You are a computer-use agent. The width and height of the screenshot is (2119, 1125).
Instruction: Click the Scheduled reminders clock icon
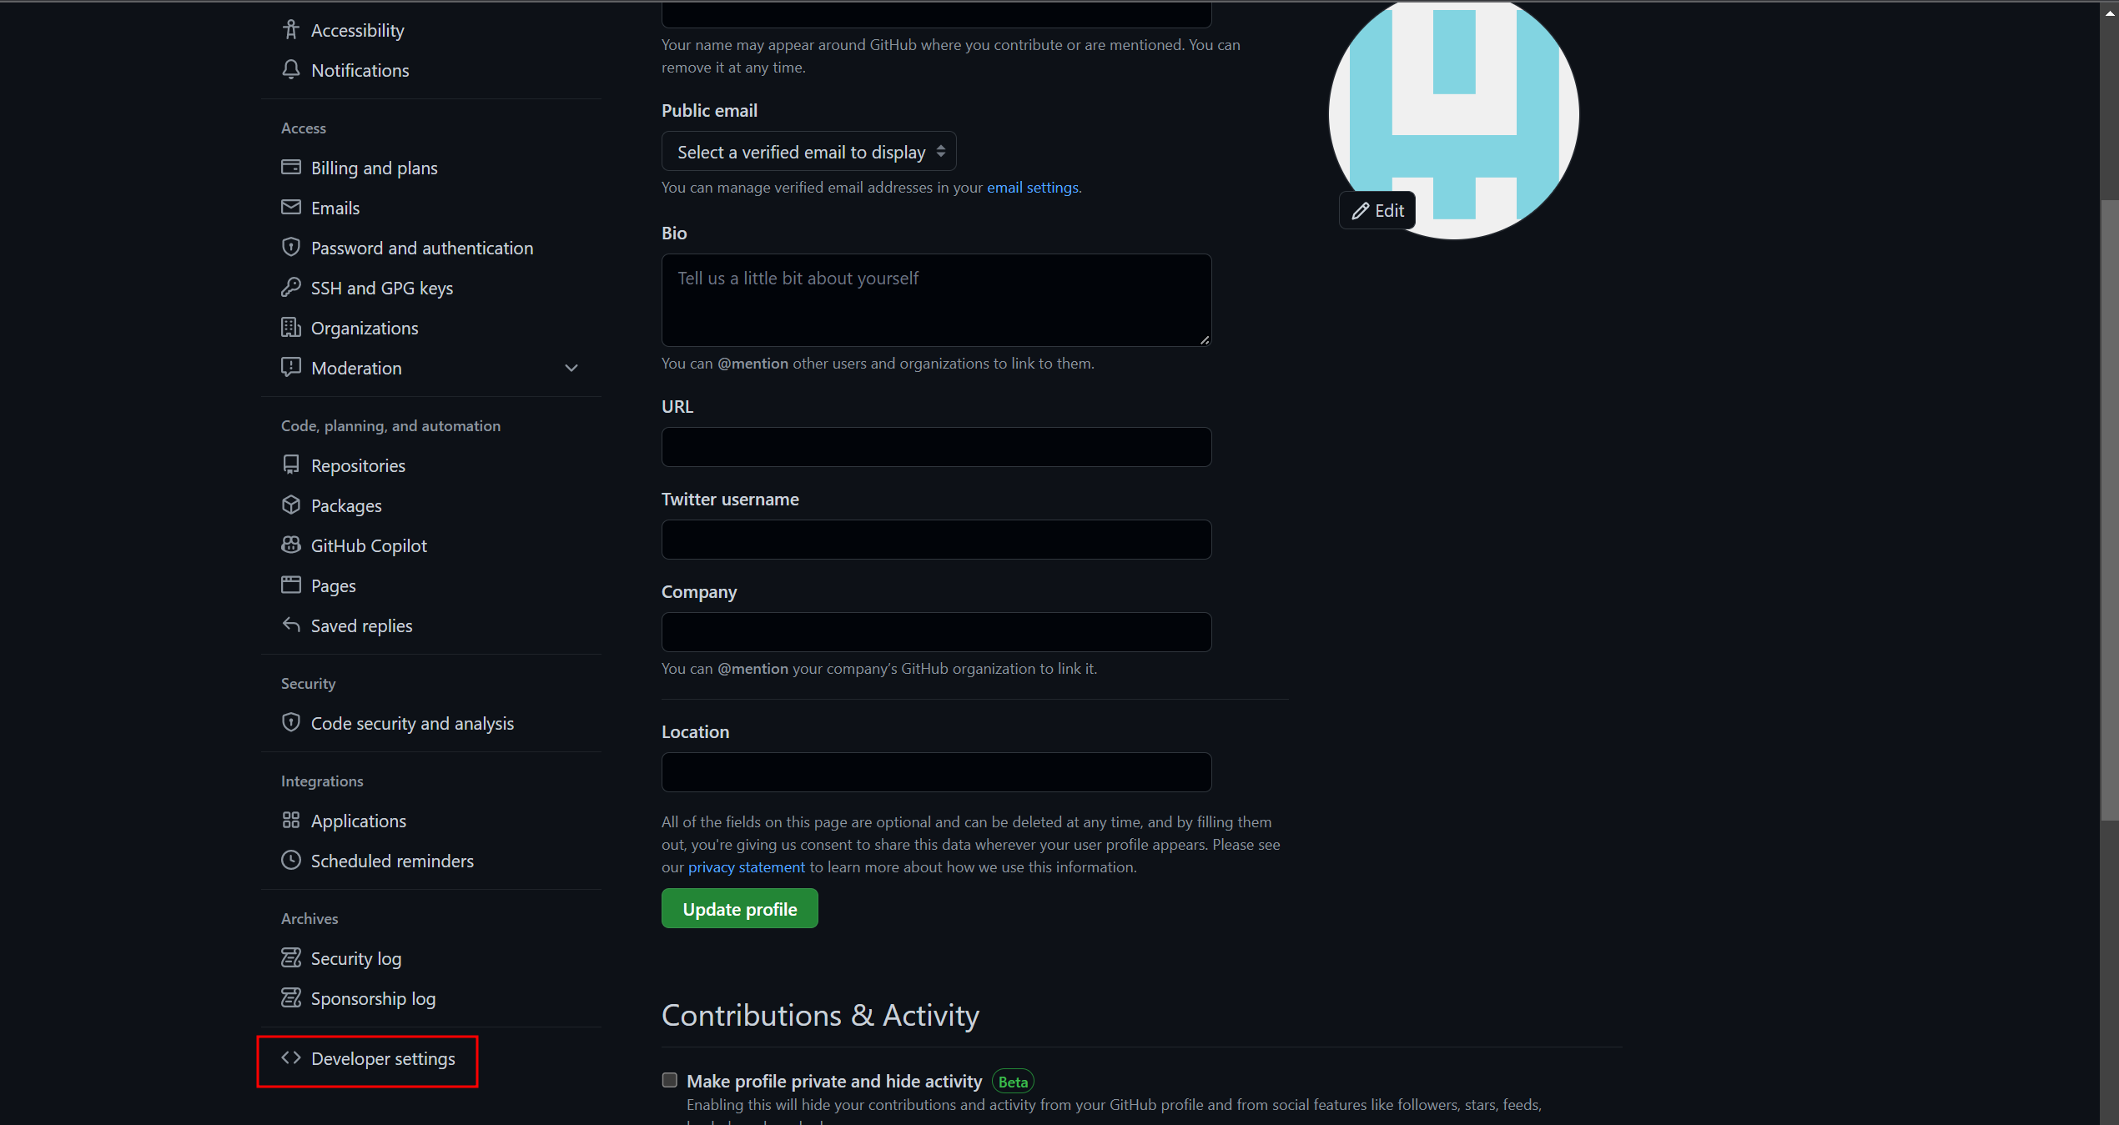(290, 861)
